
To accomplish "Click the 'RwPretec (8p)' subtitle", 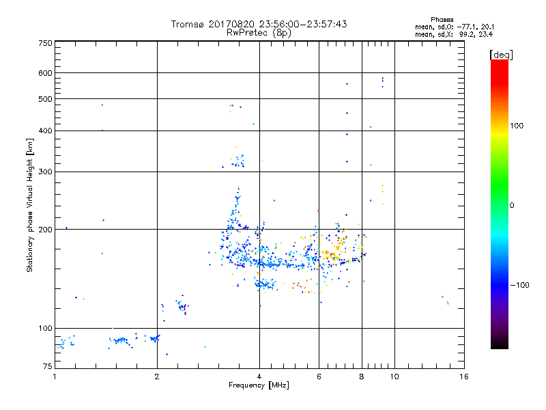I will [259, 33].
